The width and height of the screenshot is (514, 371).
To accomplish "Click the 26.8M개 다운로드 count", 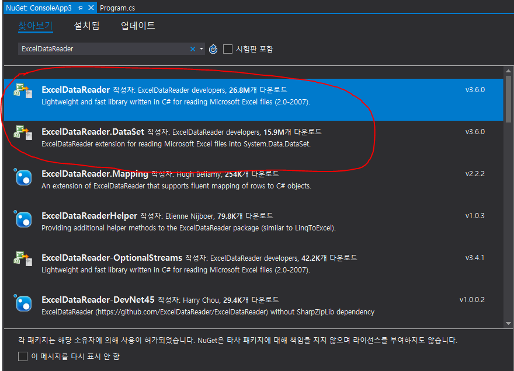I will tap(258, 90).
